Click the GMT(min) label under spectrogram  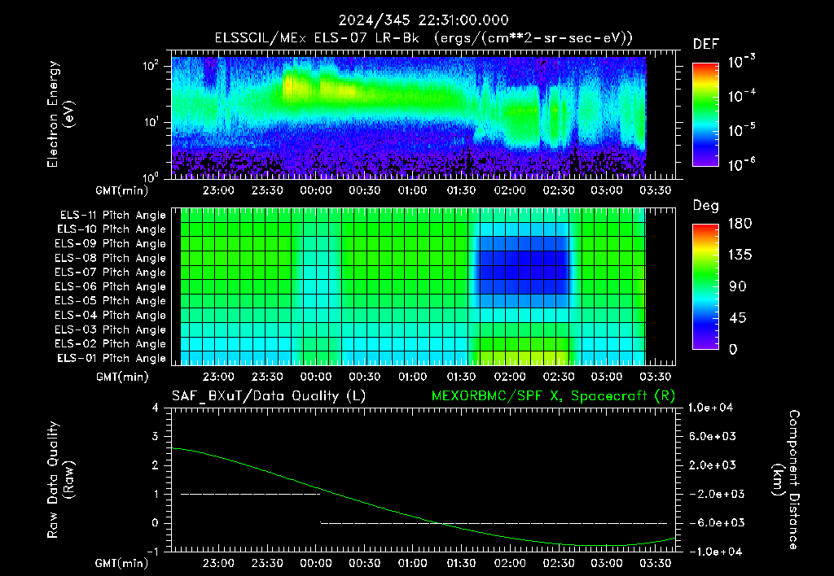click(122, 190)
